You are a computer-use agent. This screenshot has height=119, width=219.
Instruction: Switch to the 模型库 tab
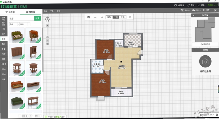coord(31,12)
